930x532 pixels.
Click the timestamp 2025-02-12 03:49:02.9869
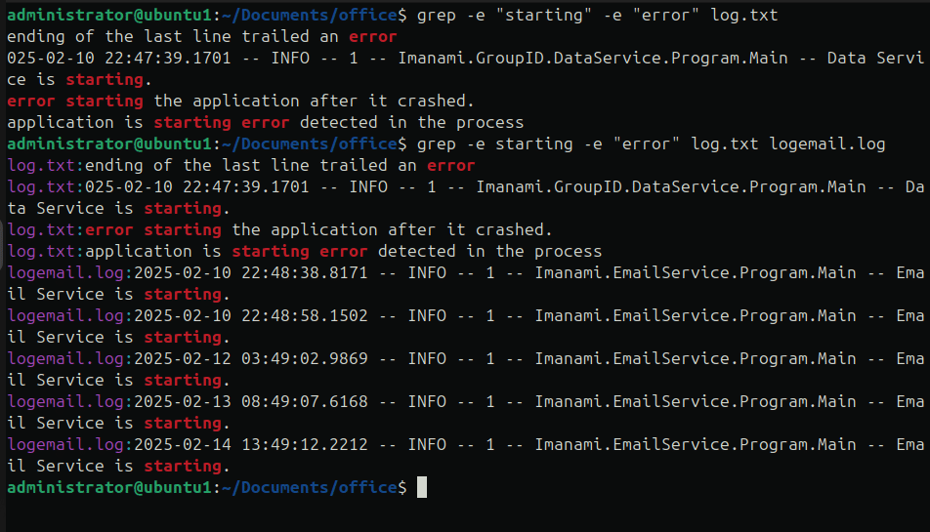[251, 358]
